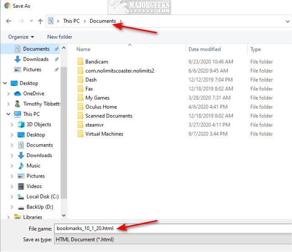The image size is (292, 252).
Task: Expand the Music node in the tree
Action: click(12, 166)
